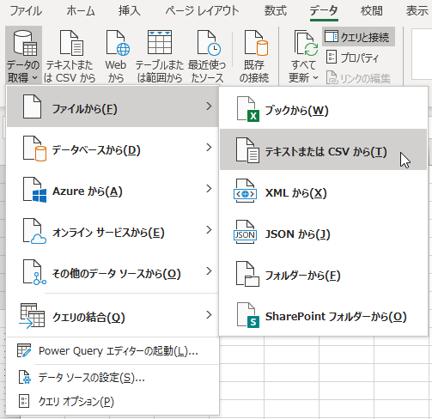Switch to the ファイル tab
This screenshot has width=432, height=419.
pos(26,11)
